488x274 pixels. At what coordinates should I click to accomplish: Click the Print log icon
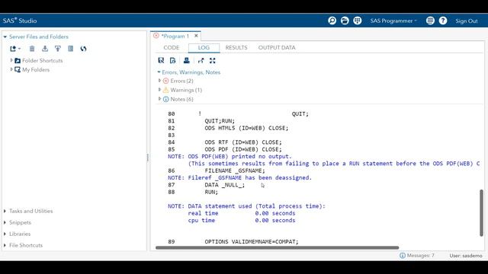186,61
